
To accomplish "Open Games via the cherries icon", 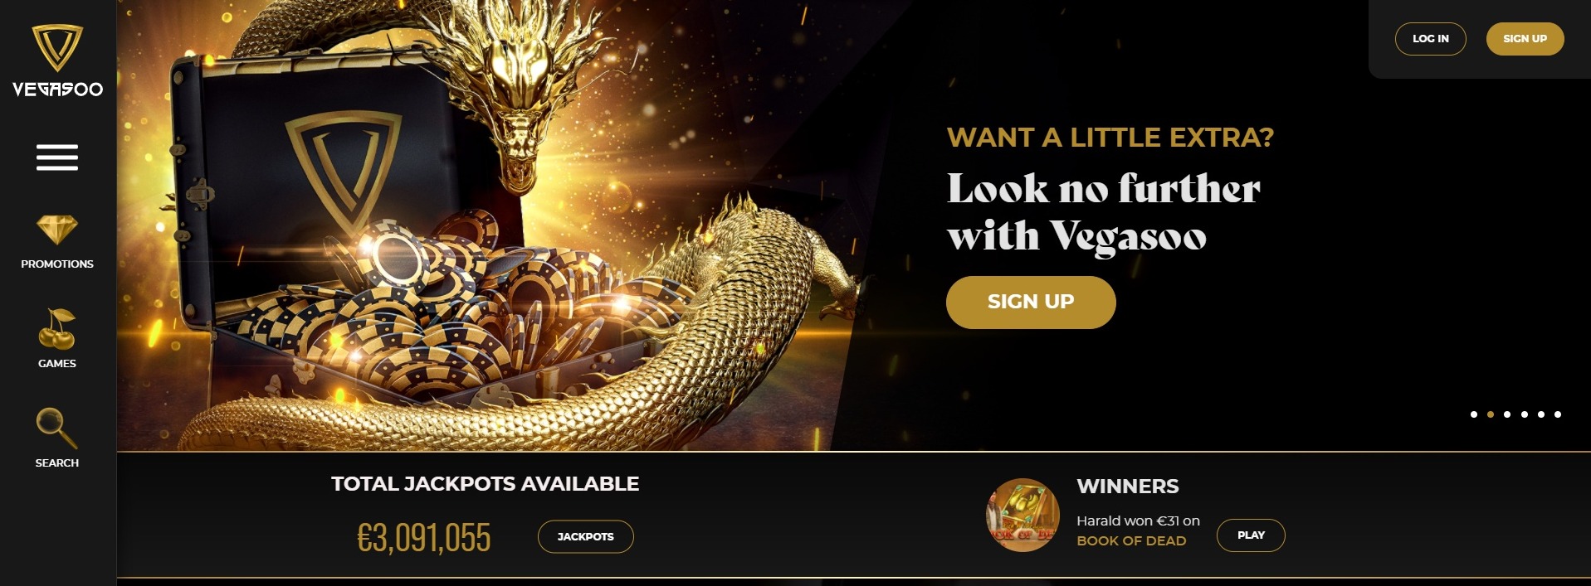I will click(x=57, y=330).
